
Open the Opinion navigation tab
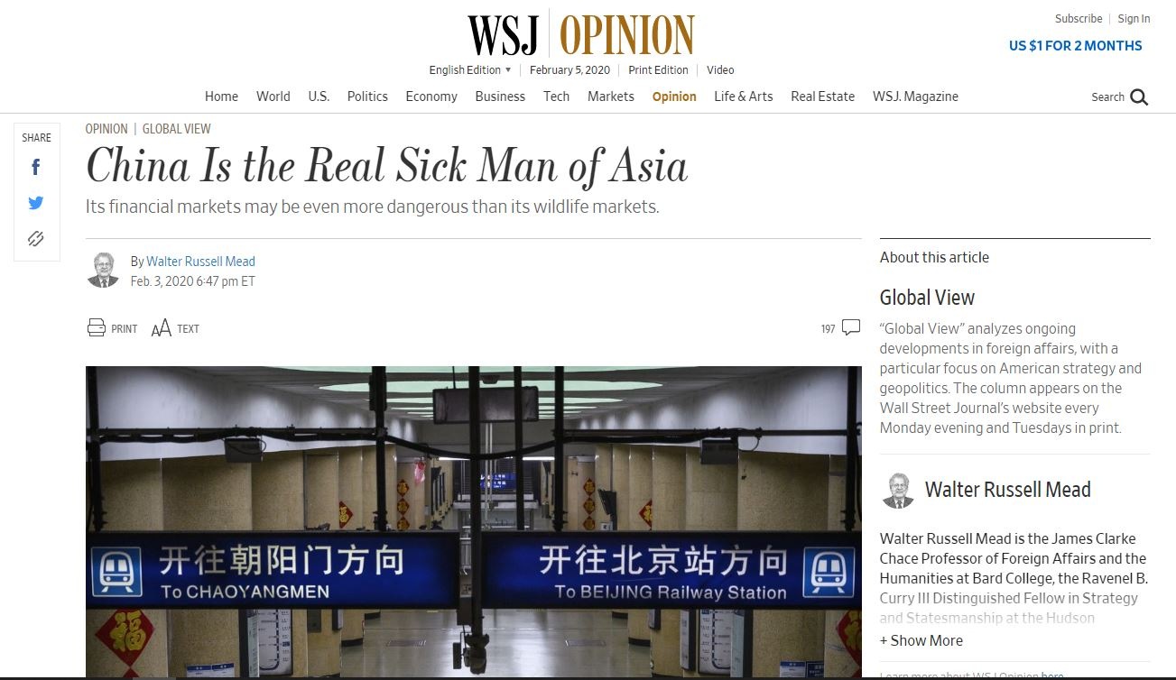tap(674, 96)
